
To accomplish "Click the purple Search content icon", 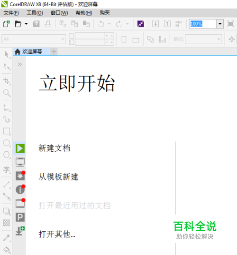I will 141,24.
